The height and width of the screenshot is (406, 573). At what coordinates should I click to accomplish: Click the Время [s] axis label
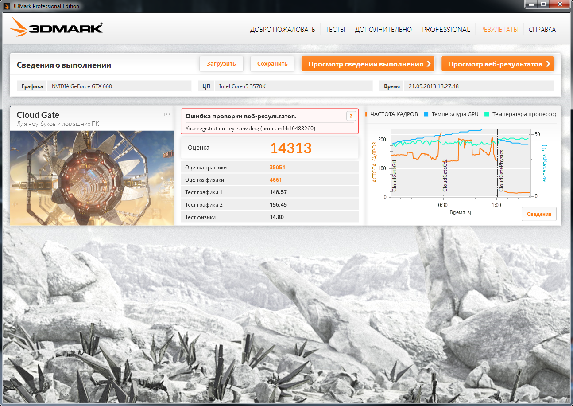(x=460, y=212)
